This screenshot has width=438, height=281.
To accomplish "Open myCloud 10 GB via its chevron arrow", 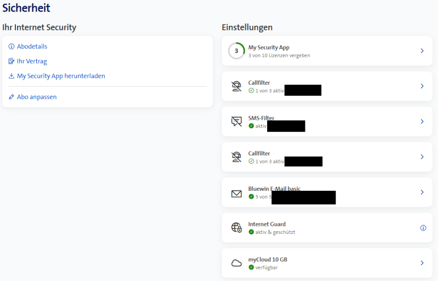I will pyautogui.click(x=422, y=263).
